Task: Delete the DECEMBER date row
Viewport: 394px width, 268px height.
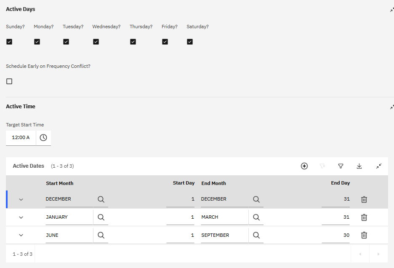Action: [x=364, y=199]
